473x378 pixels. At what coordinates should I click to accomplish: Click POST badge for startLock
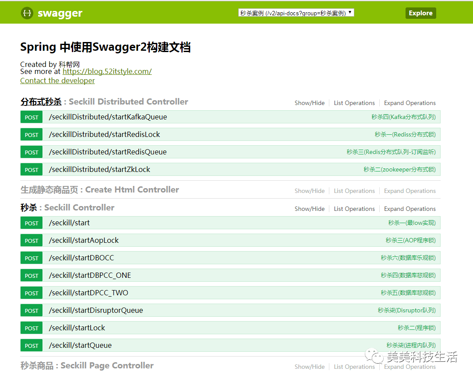point(32,328)
